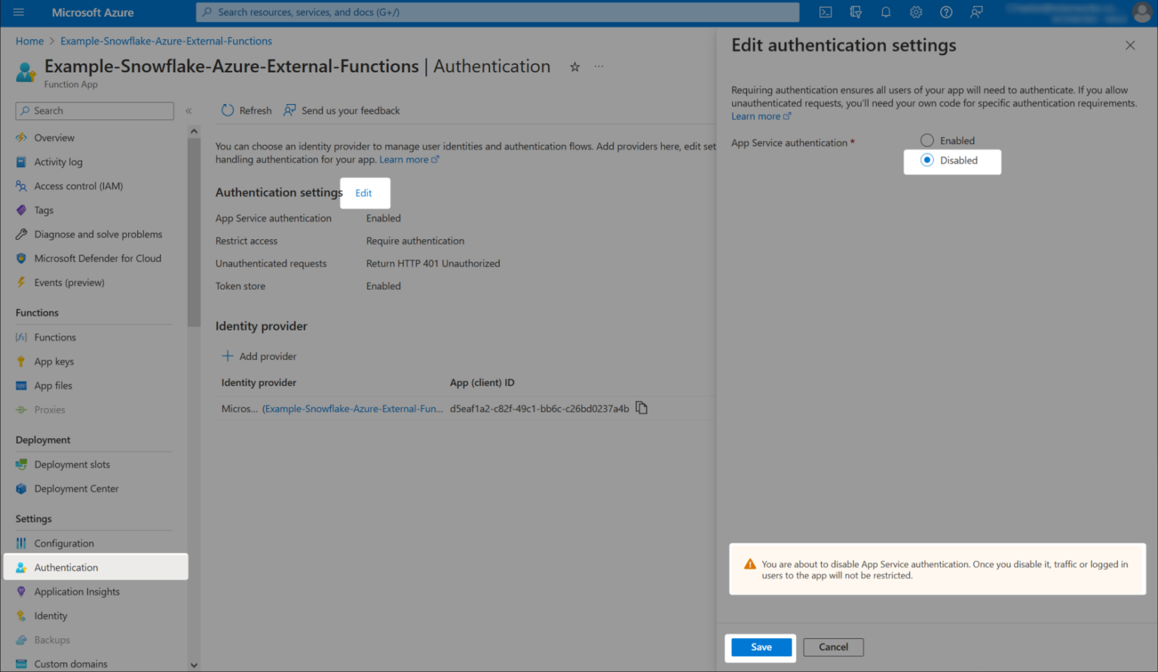
Task: Collapse the sidebar with the double chevron
Action: click(x=189, y=110)
